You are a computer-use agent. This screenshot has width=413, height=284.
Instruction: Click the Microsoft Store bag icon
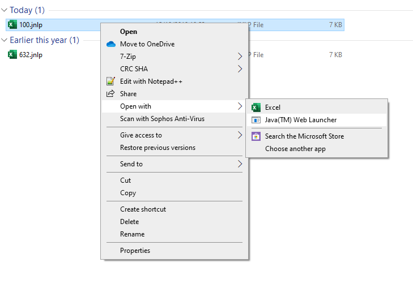(256, 136)
